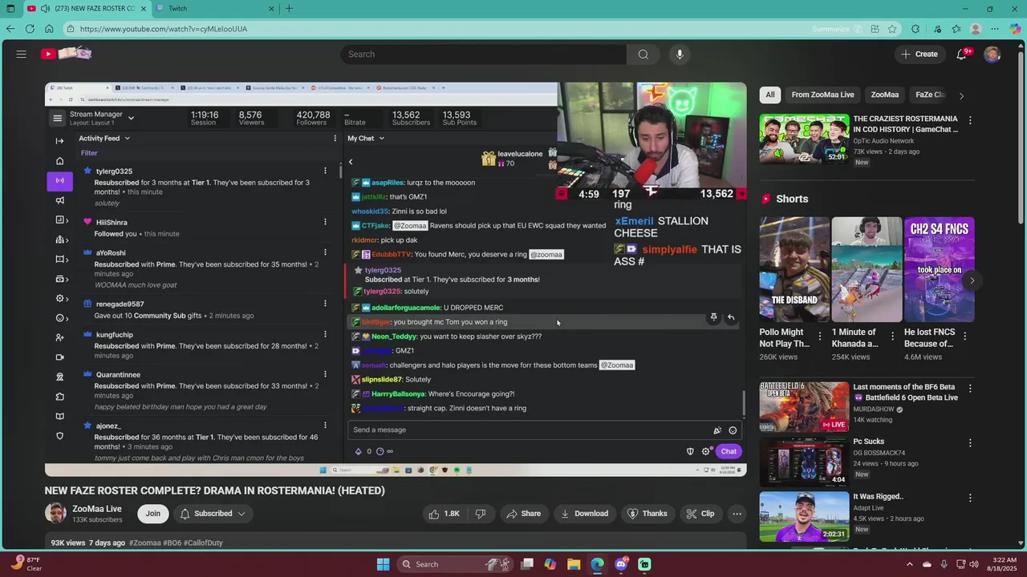Select From ZooMaa Live filter chip
Viewport: 1027px width, 577px height.
(822, 95)
